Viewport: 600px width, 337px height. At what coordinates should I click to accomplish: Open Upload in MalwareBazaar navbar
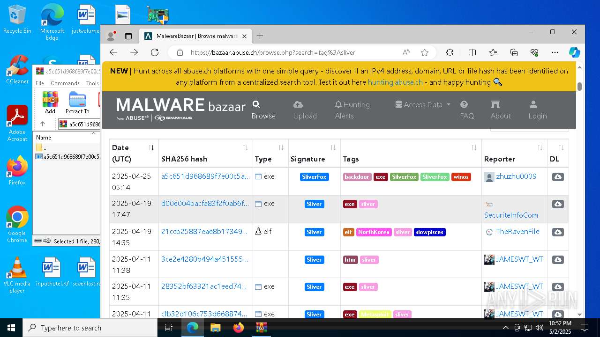[305, 110]
